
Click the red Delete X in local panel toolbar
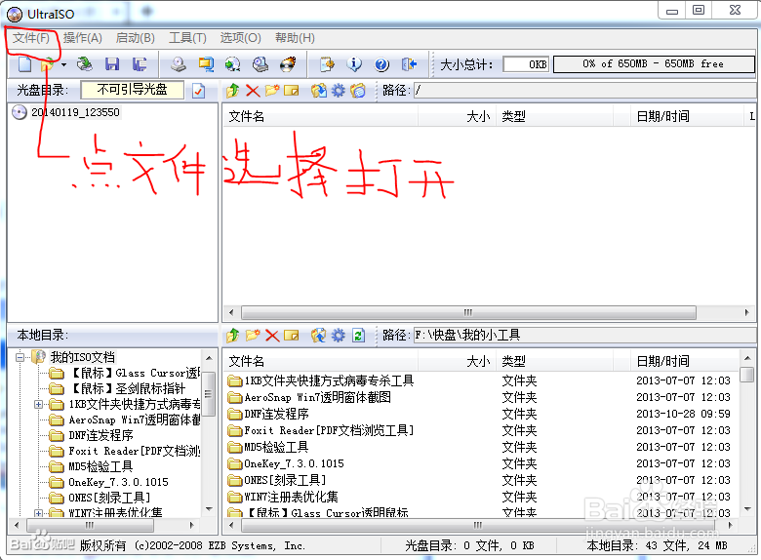272,336
